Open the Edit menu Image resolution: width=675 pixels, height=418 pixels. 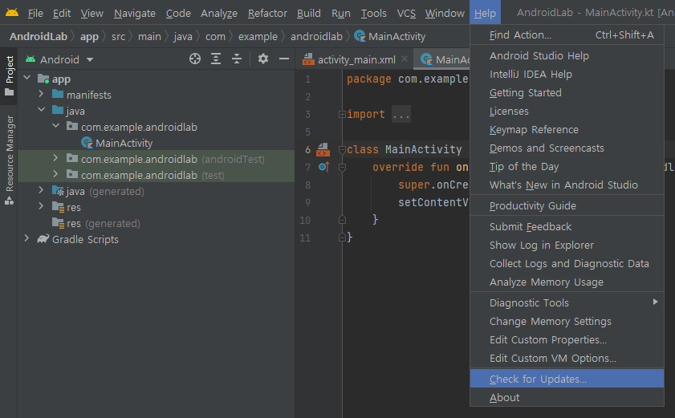click(x=62, y=14)
